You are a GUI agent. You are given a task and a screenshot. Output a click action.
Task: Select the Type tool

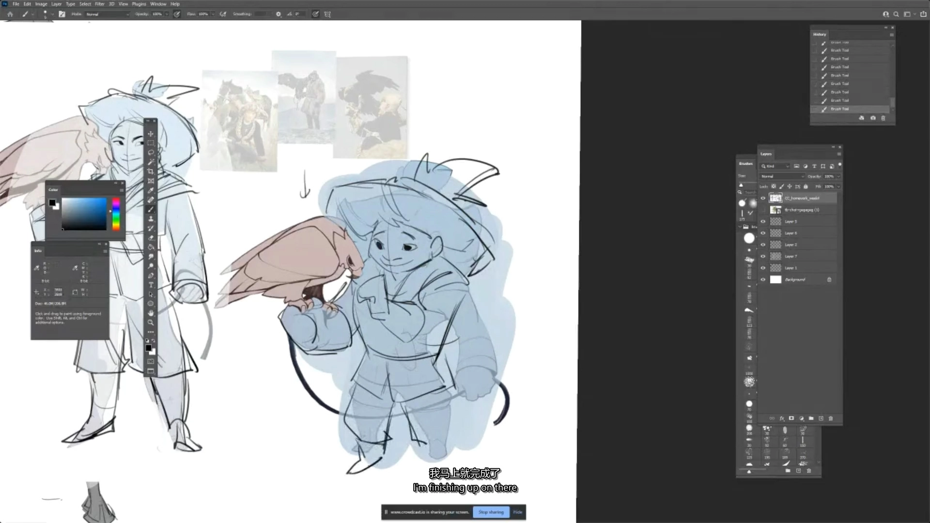pyautogui.click(x=151, y=285)
